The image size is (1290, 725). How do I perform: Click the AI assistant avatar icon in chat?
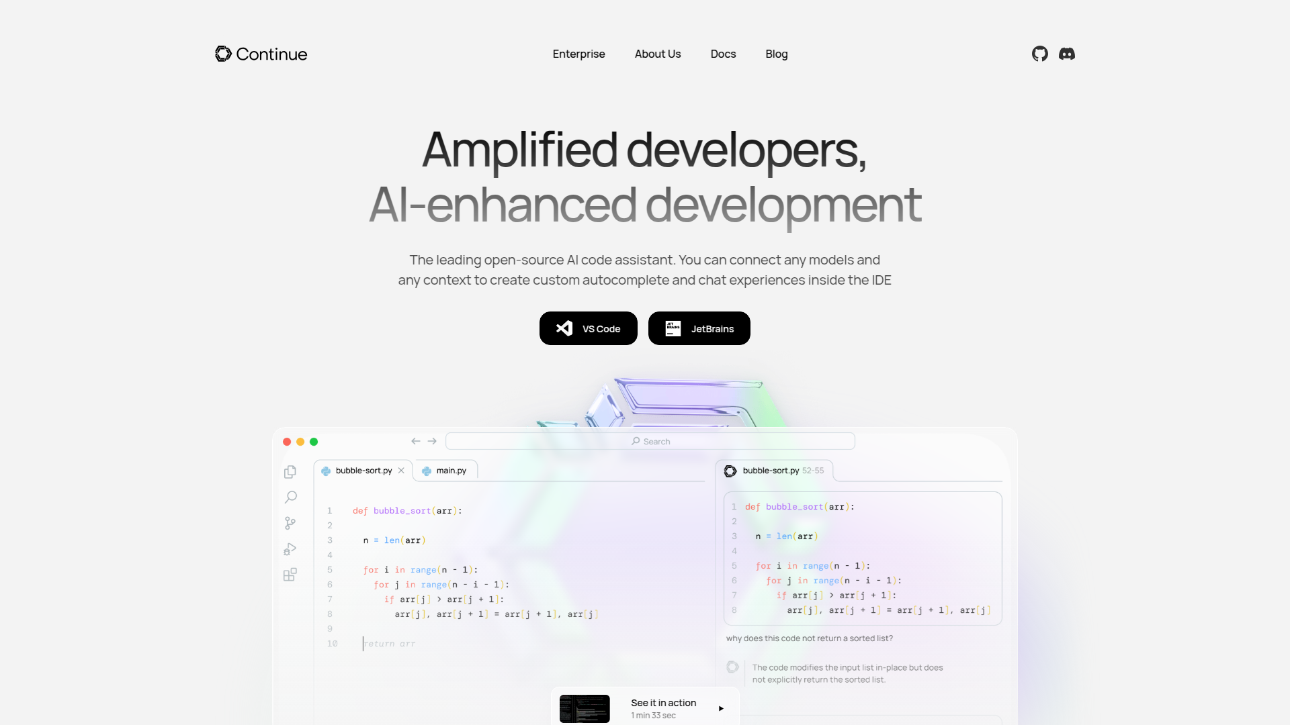pos(733,667)
